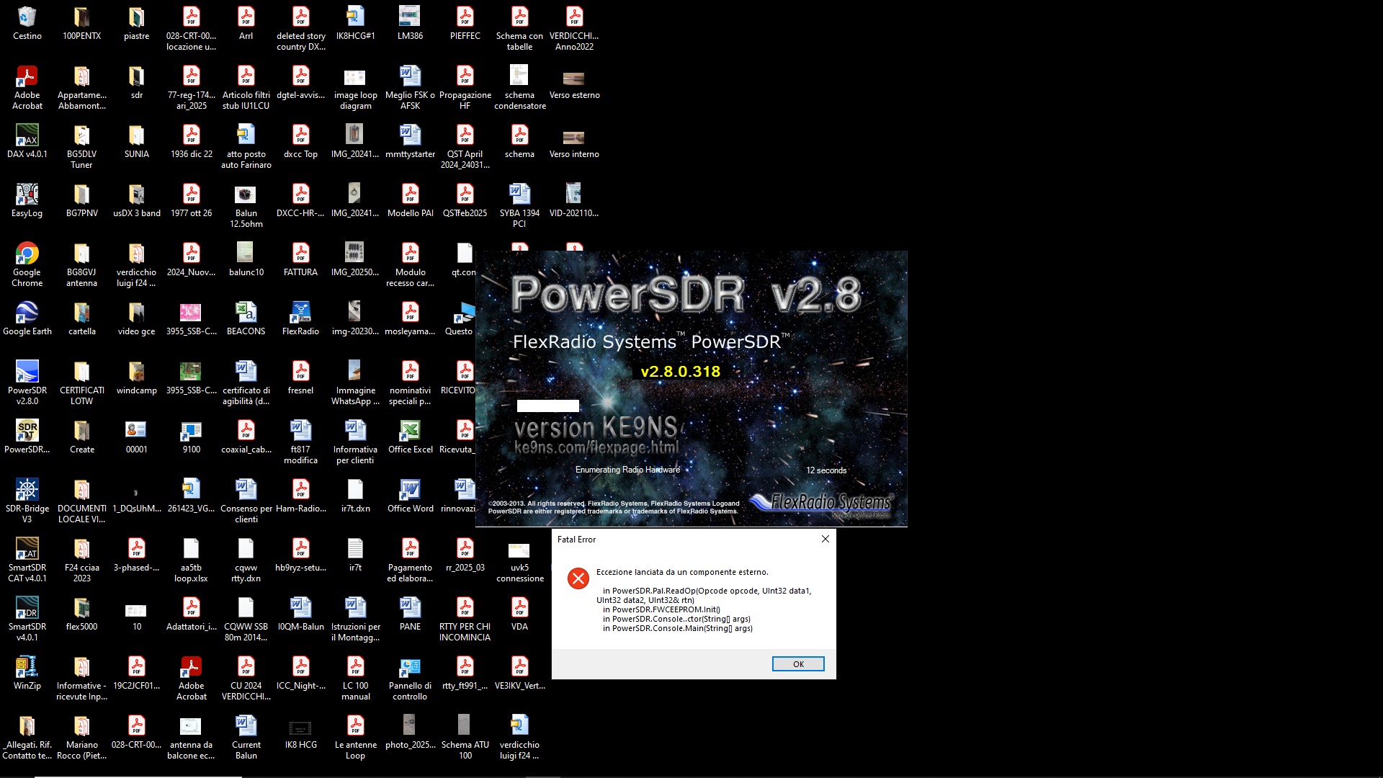Select the RTTY PER CHI INCOMINCIA PDF
The height and width of the screenshot is (778, 1383).
coord(465,619)
